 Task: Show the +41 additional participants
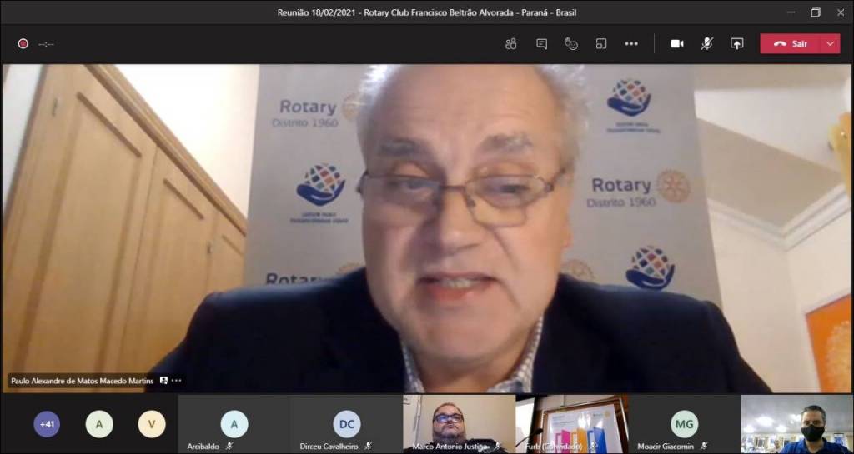point(47,424)
